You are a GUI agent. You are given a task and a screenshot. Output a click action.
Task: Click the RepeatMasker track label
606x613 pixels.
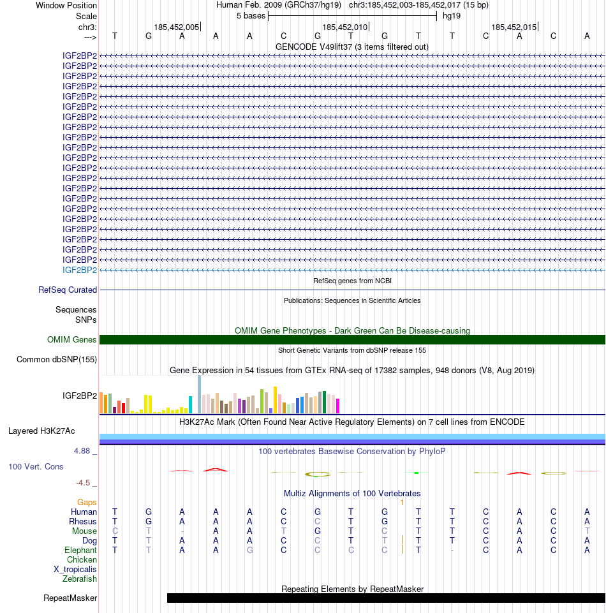pos(70,598)
